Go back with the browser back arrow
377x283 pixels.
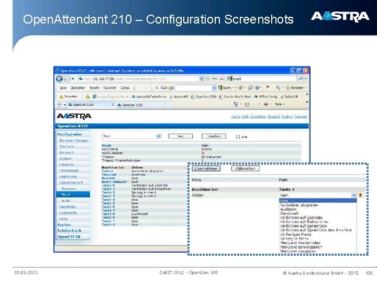coord(59,79)
